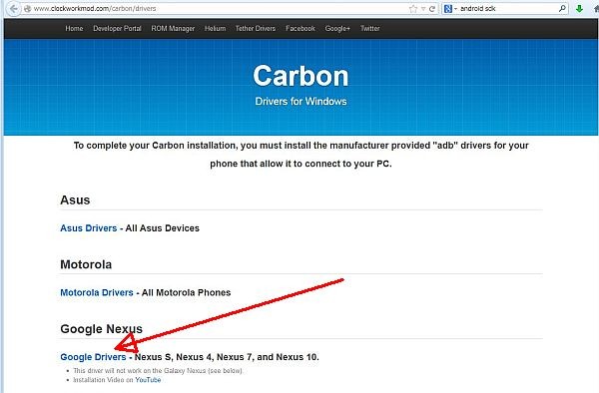Viewport: 599px width, 393px height.
Task: Open downloads with the green arrow icon
Action: [579, 8]
